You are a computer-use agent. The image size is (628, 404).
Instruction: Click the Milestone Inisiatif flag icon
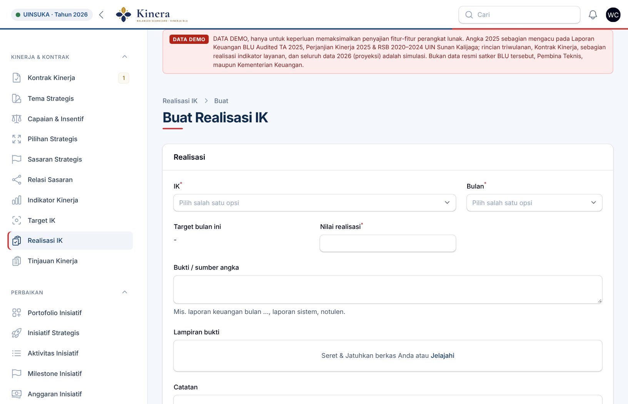[x=17, y=374]
